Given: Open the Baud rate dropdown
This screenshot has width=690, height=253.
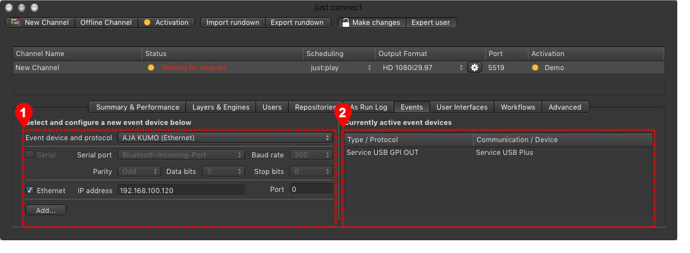Looking at the screenshot, I should click(x=311, y=155).
